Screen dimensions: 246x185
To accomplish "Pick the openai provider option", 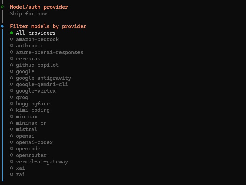I will [x=25, y=136].
